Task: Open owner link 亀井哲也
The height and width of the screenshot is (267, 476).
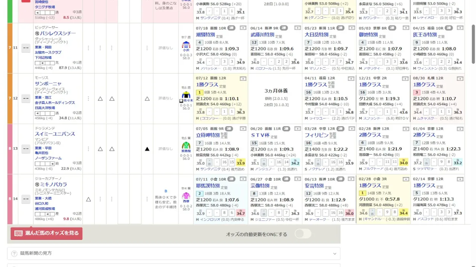Action: point(42,153)
